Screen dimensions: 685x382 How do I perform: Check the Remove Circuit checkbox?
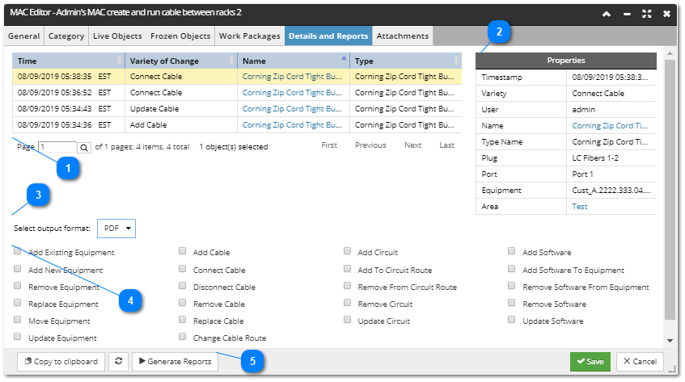(347, 303)
